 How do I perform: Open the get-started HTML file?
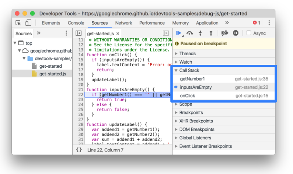pyautogui.click(x=50, y=66)
